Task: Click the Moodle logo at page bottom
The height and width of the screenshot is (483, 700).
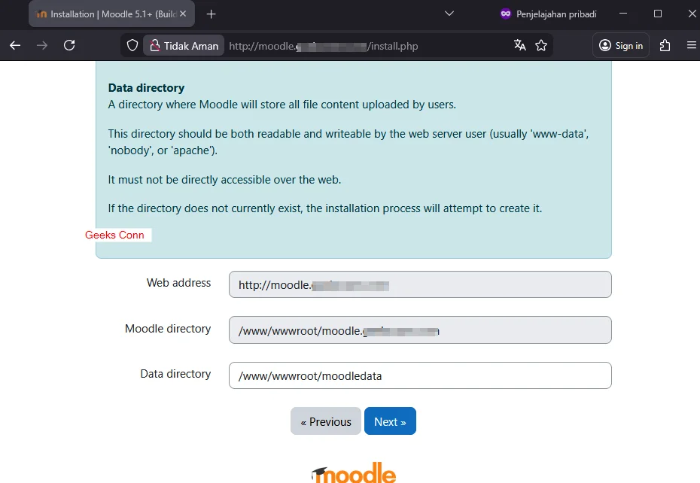Action: coord(353,473)
